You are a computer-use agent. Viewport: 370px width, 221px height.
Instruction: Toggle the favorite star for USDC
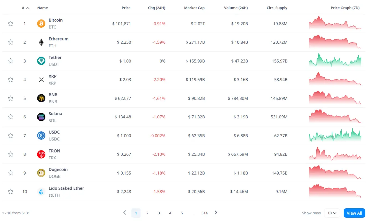(x=11, y=136)
